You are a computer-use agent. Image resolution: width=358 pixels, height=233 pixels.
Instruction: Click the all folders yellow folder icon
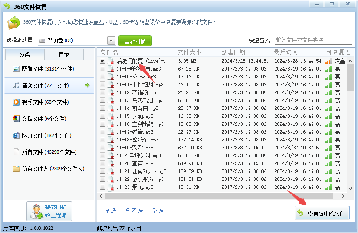(16, 169)
